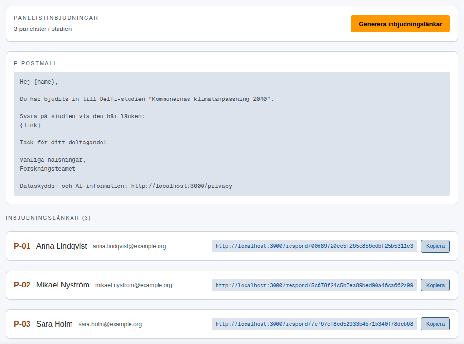Click the Dataskydds- och AI-information privacy line
The width and height of the screenshot is (464, 344).
point(126,186)
